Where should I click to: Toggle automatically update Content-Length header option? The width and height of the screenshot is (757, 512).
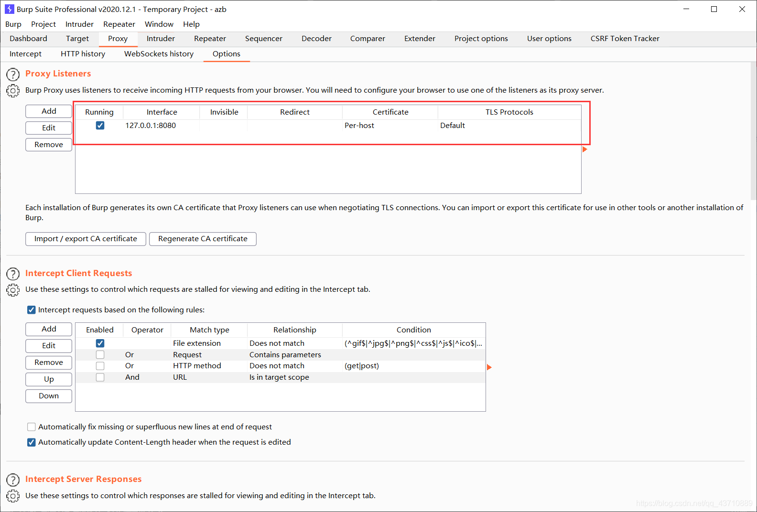point(31,442)
